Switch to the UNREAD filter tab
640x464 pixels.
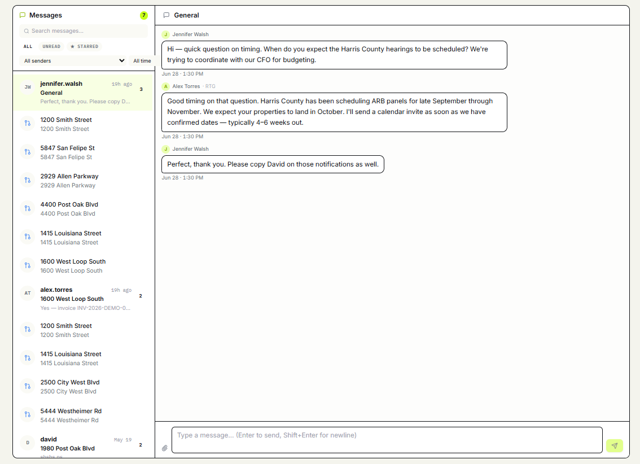coord(51,46)
